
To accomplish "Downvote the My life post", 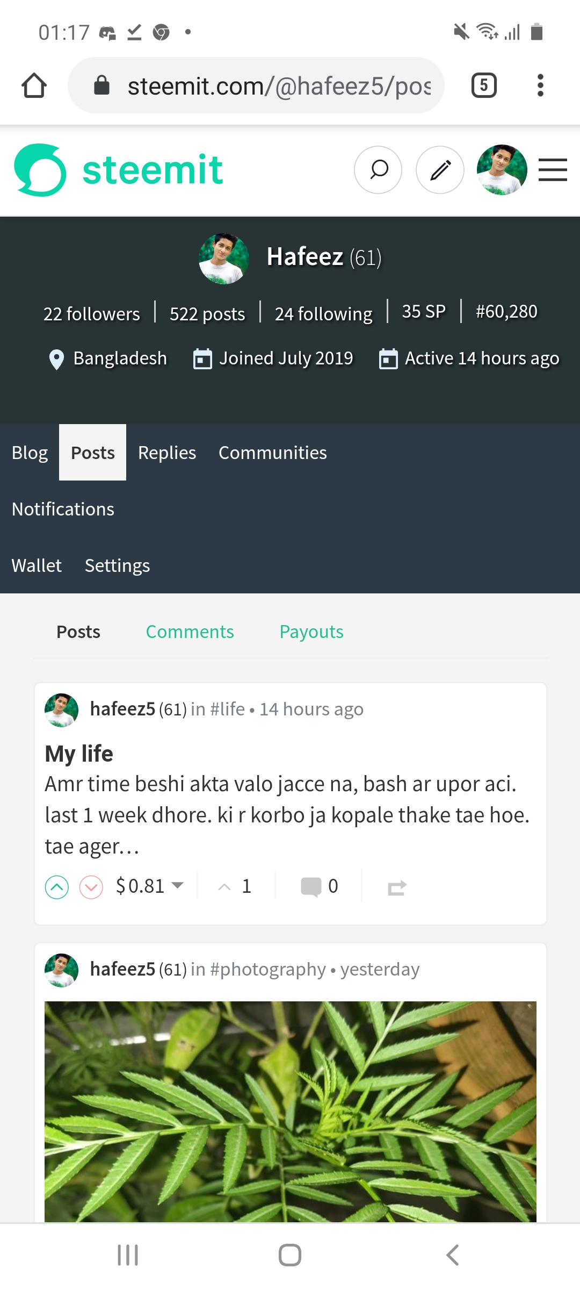I will 91,887.
